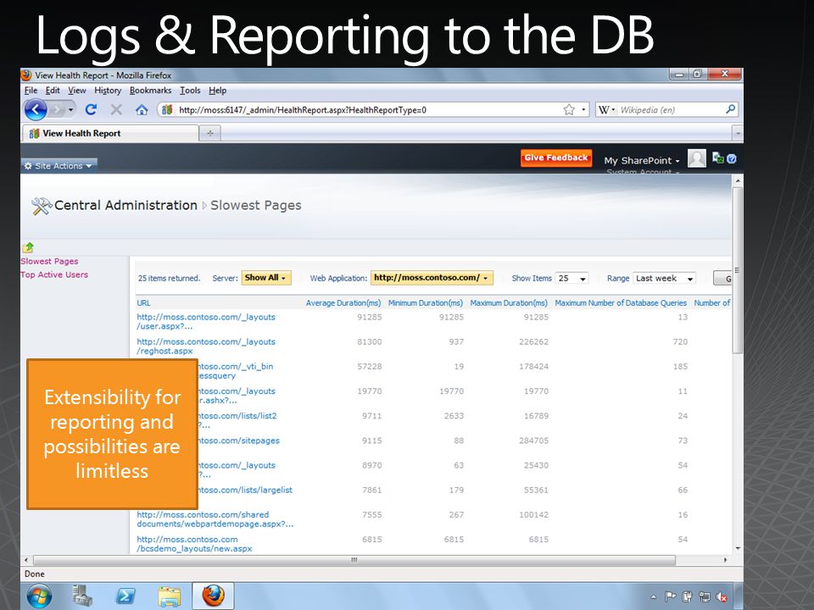The height and width of the screenshot is (610, 814).
Task: Click the tab list dropdown at tab bar end
Action: [739, 134]
